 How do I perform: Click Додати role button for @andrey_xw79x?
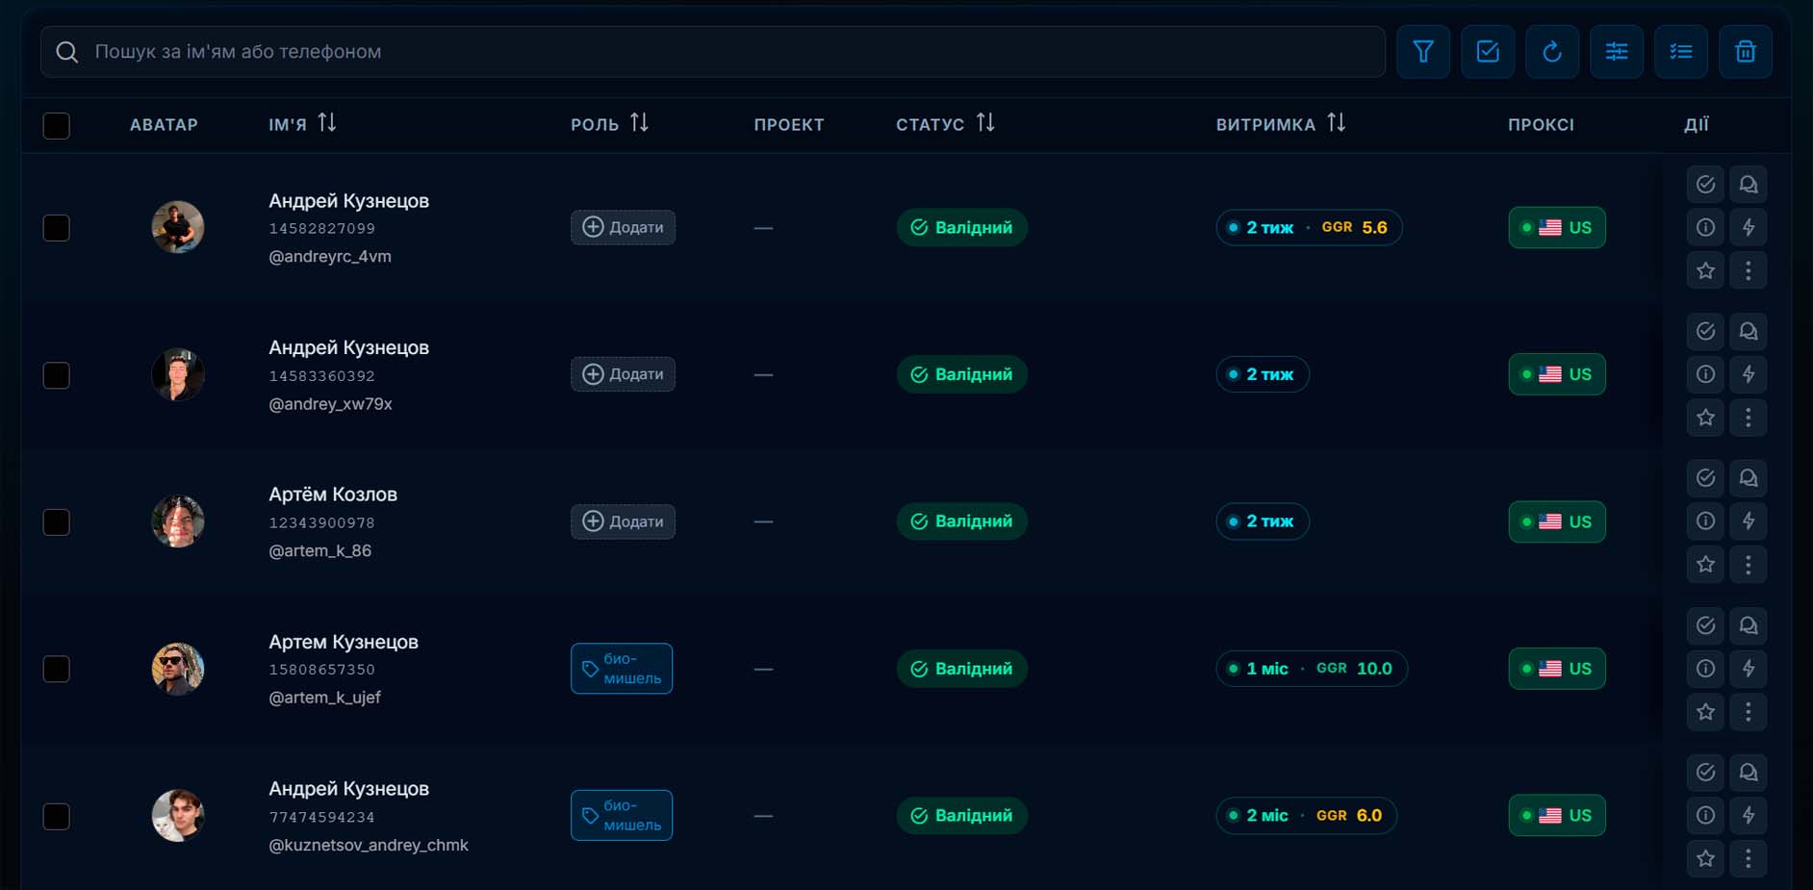pos(623,374)
